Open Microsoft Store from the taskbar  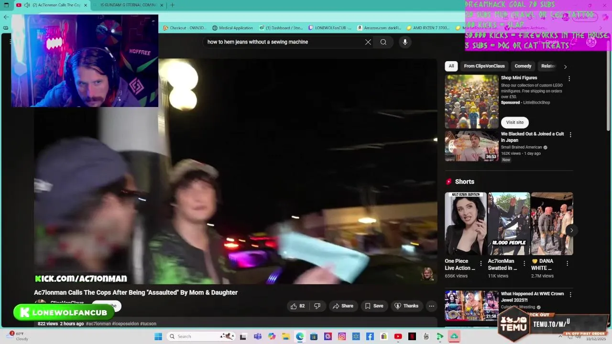coord(314,336)
